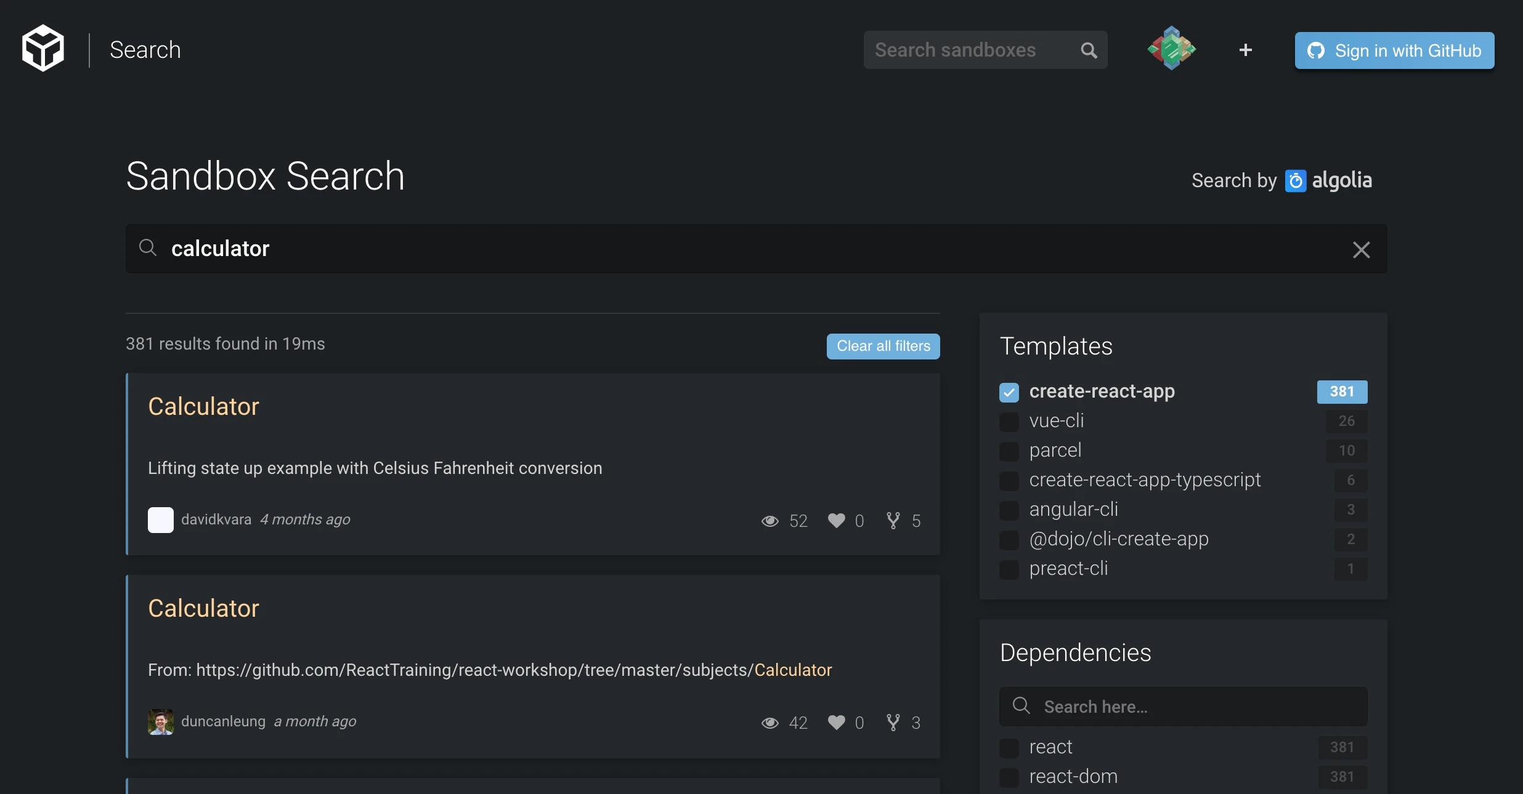Sign in with GitHub button
Screen dimensions: 1523x794
tap(1394, 50)
